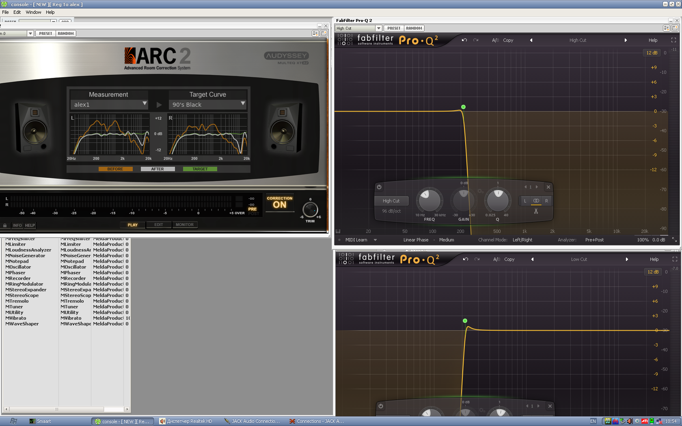Click the resize icon in the Pro-Q bottom bar
The width and height of the screenshot is (682, 426).
click(x=674, y=240)
